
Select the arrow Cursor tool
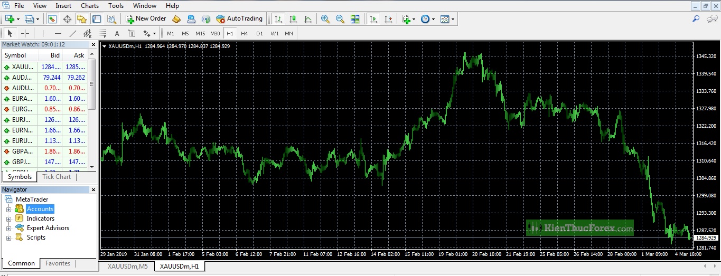(10, 33)
